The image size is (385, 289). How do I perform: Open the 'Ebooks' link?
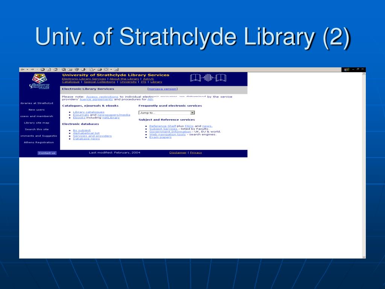pos(79,118)
